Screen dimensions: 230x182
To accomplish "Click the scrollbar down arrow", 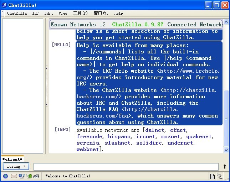I will tap(226, 150).
